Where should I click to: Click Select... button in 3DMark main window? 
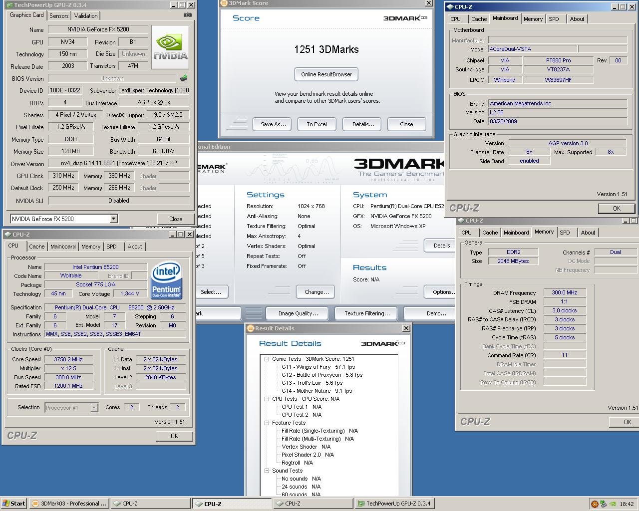(213, 292)
